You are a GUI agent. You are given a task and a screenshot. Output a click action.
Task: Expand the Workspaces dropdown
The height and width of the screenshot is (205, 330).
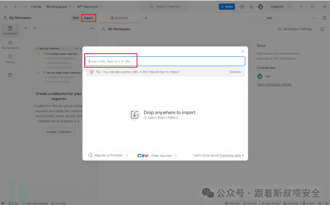click(59, 7)
